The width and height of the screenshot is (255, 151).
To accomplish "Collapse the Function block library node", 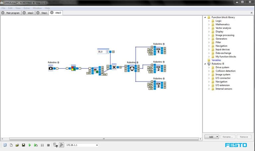I will click(205, 17).
